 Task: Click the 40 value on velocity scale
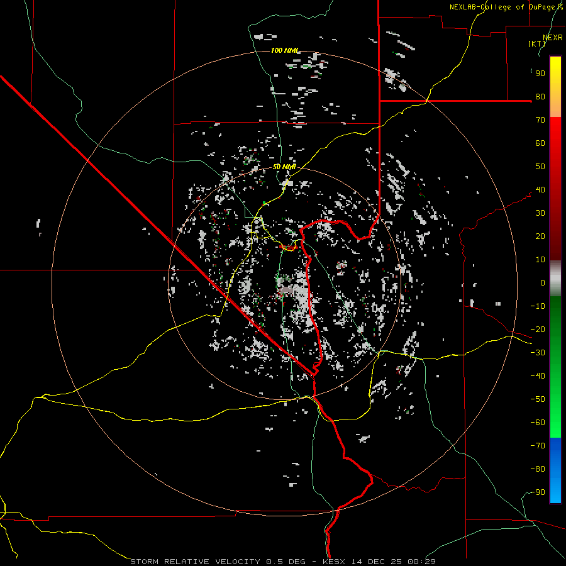pyautogui.click(x=540, y=190)
